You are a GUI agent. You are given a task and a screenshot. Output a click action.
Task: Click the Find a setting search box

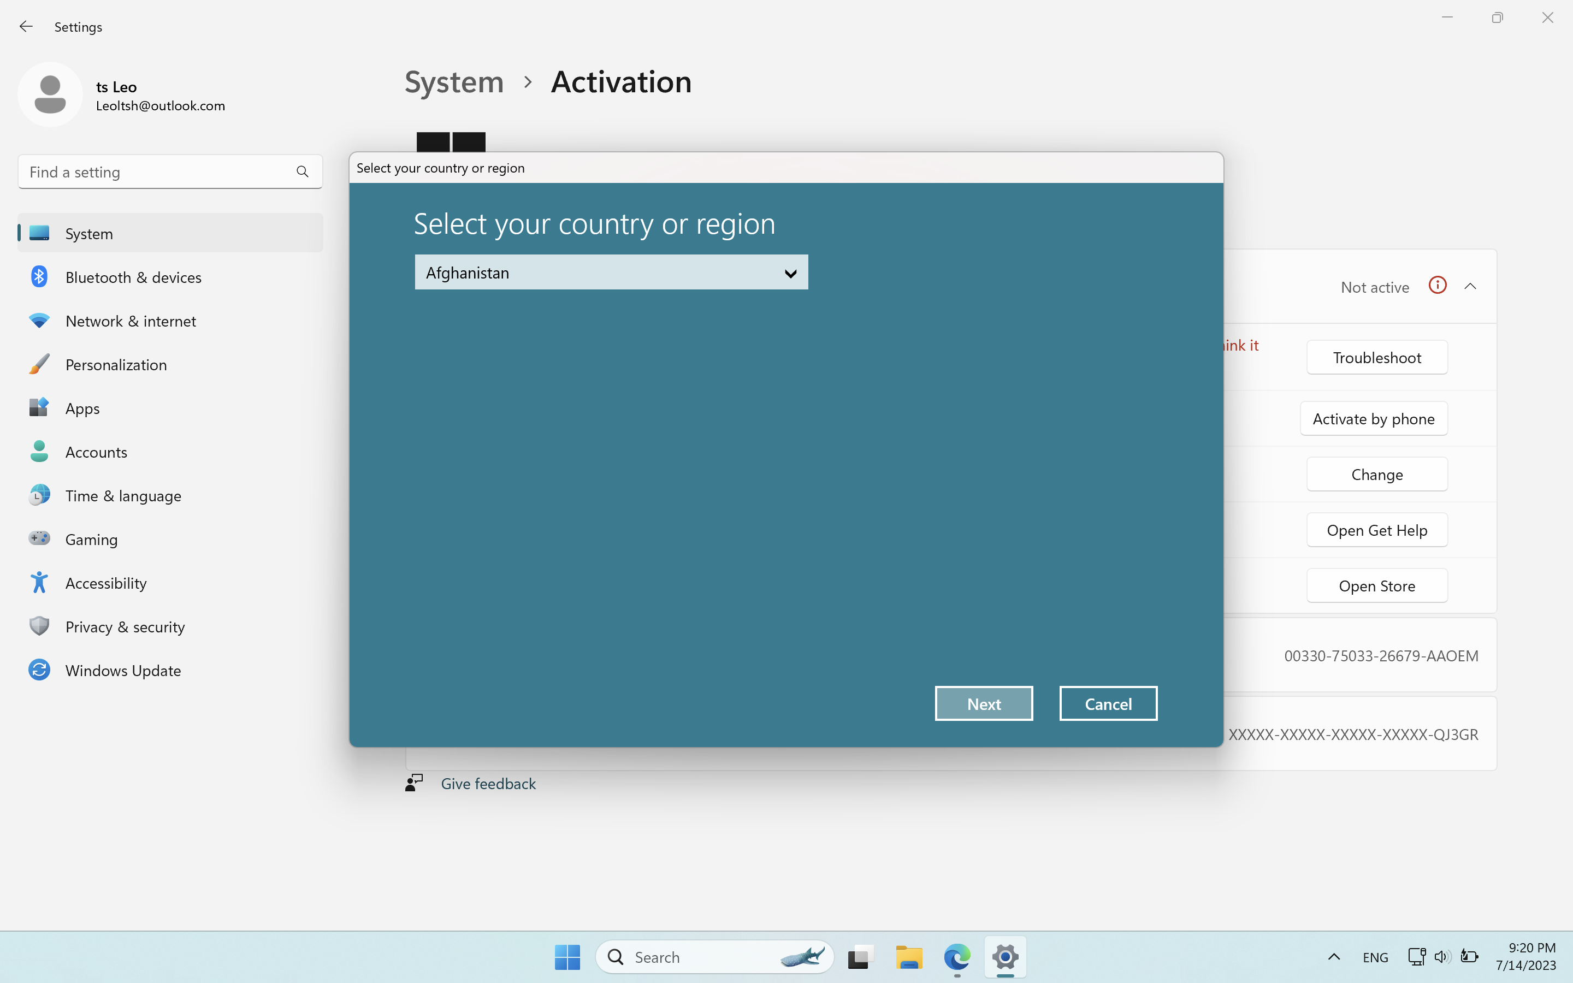[159, 171]
